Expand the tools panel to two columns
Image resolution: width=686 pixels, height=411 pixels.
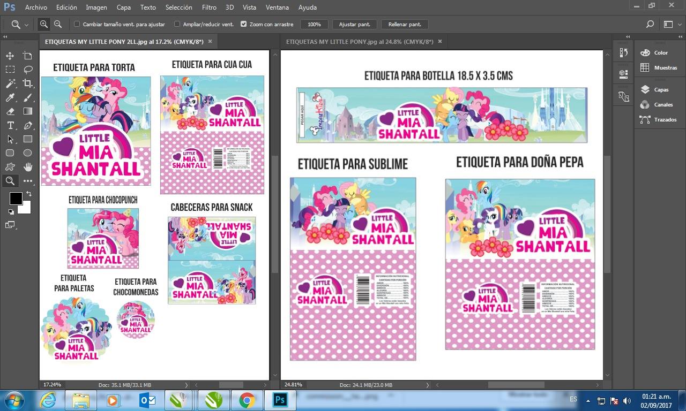pos(5,36)
